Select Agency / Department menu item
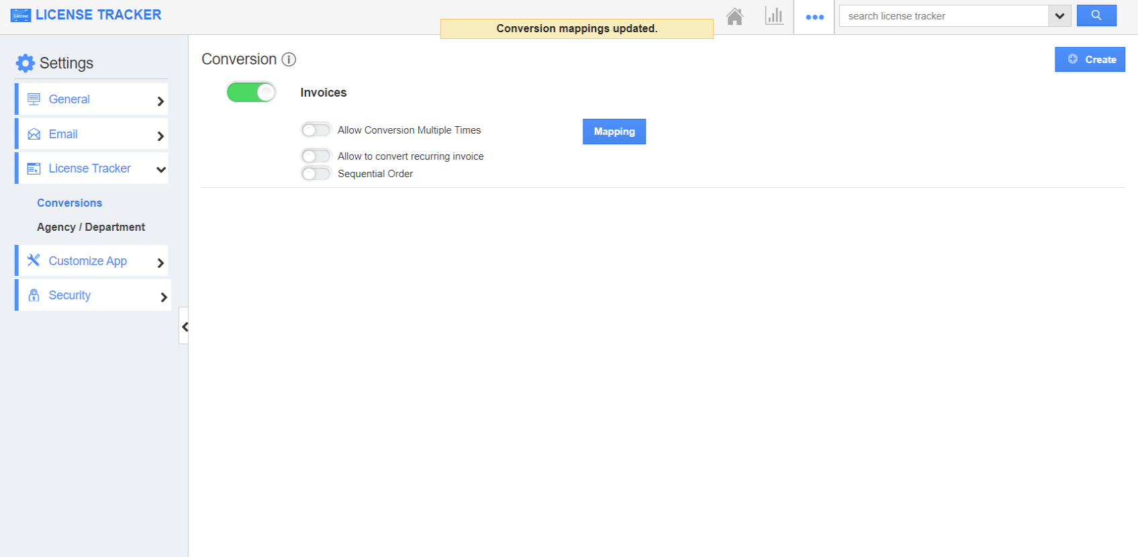This screenshot has height=557, width=1138. 91,227
